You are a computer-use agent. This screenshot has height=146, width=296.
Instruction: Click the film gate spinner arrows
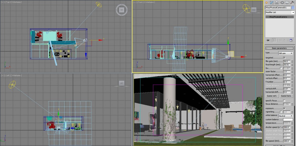pyautogui.click(x=292, y=61)
